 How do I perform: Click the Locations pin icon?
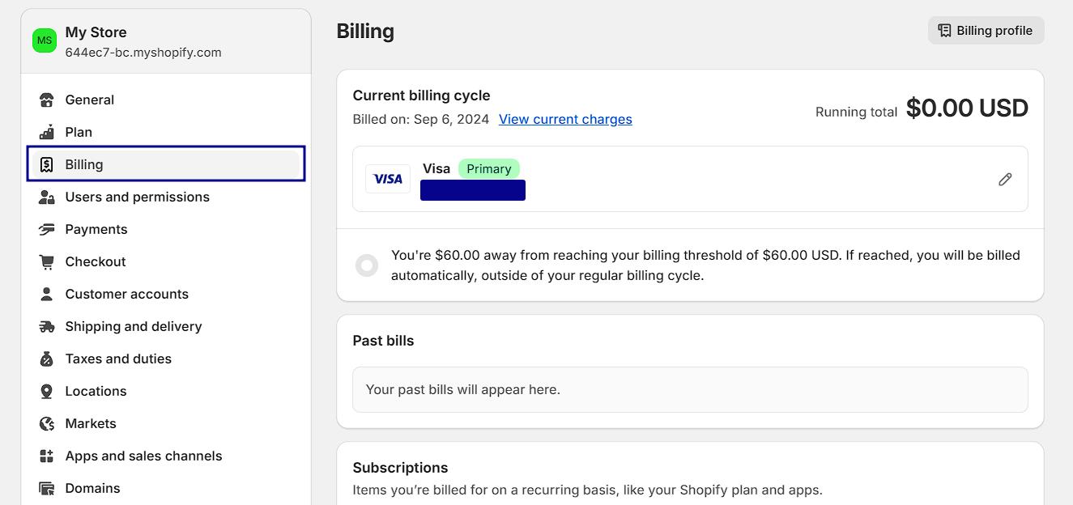pos(47,391)
